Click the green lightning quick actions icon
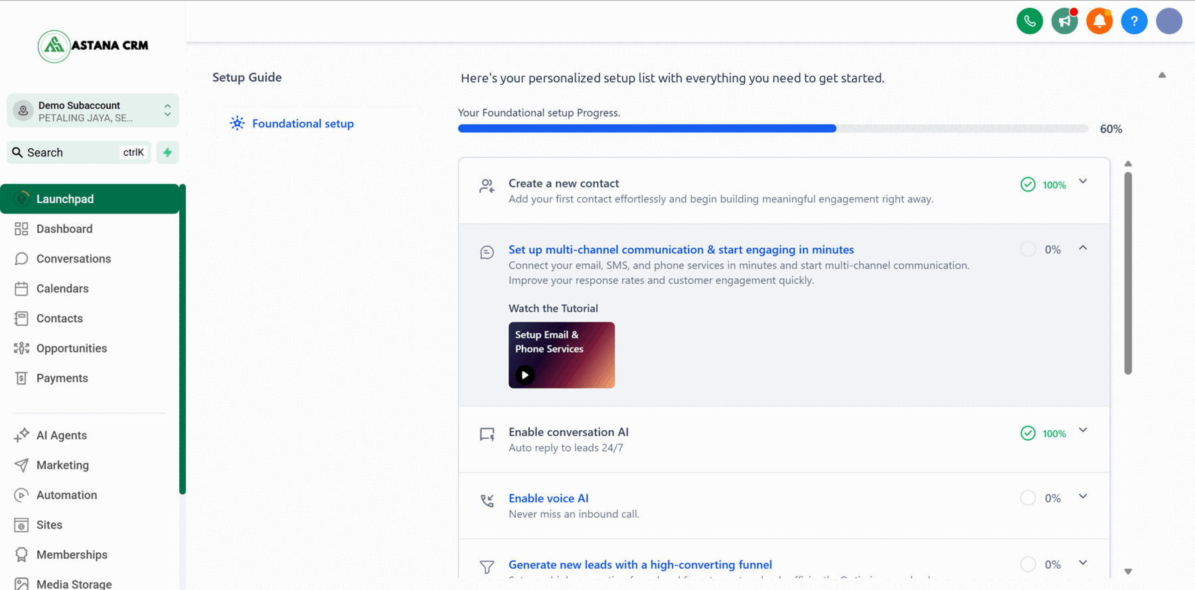Viewport: 1195px width, 590px height. (168, 152)
